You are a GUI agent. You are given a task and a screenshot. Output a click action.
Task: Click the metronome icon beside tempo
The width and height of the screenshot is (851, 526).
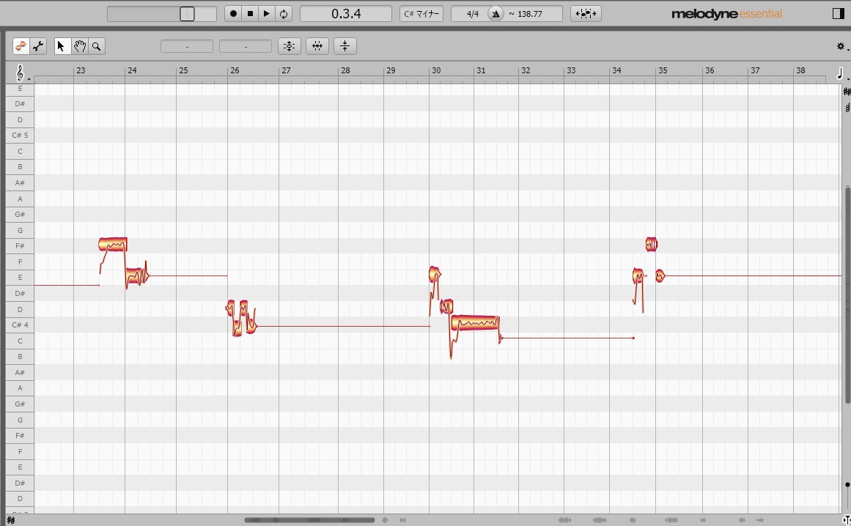pos(496,14)
